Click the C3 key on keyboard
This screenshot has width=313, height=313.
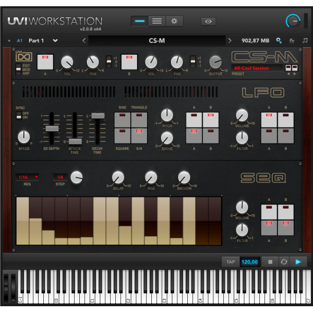(165, 297)
